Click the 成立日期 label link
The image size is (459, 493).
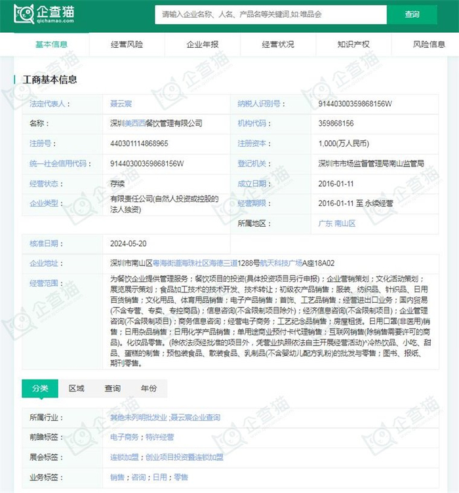click(252, 184)
